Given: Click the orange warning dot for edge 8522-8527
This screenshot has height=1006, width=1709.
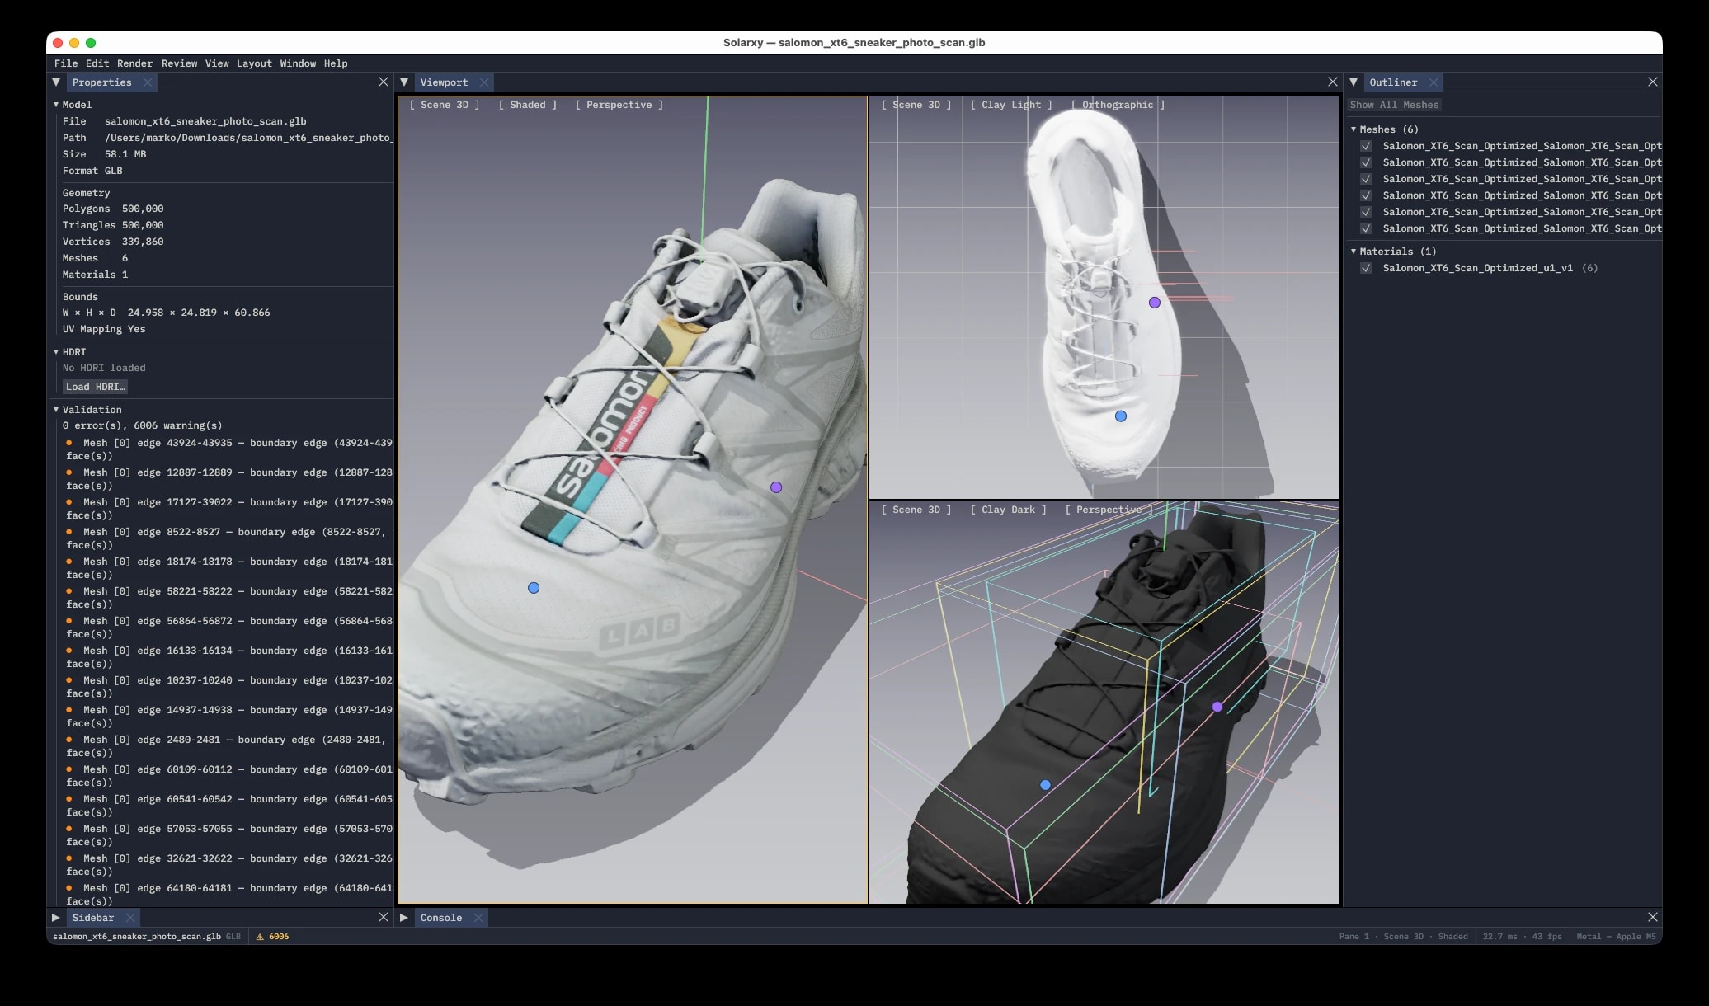Looking at the screenshot, I should (69, 532).
